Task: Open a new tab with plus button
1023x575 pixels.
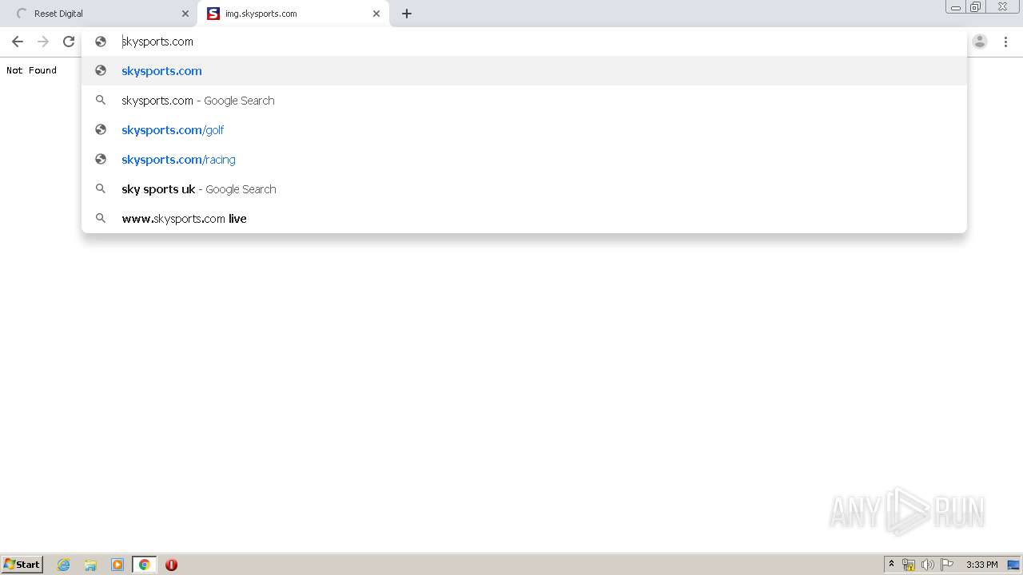Action: coord(407,14)
